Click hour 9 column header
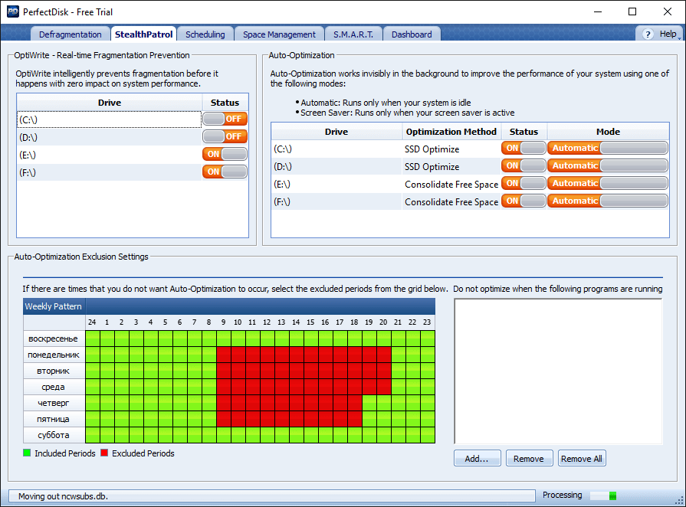This screenshot has height=507, width=686. (224, 322)
